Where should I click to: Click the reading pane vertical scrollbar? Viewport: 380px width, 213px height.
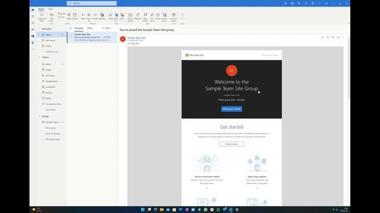(349, 67)
